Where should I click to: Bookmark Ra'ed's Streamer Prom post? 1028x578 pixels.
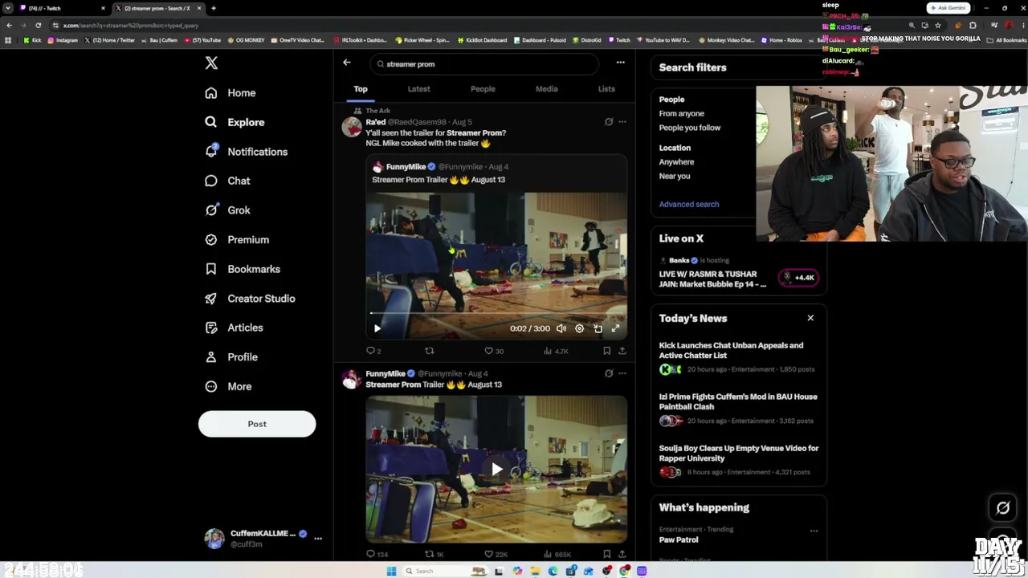click(606, 351)
